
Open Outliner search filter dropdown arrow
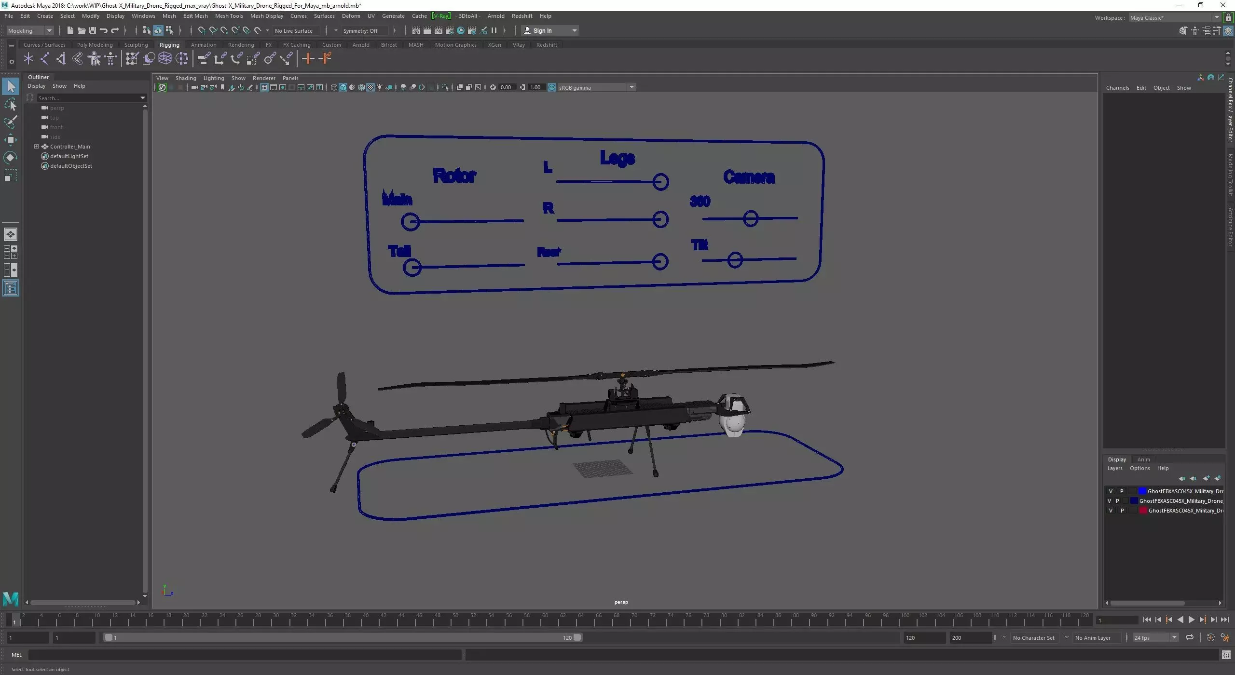click(142, 98)
